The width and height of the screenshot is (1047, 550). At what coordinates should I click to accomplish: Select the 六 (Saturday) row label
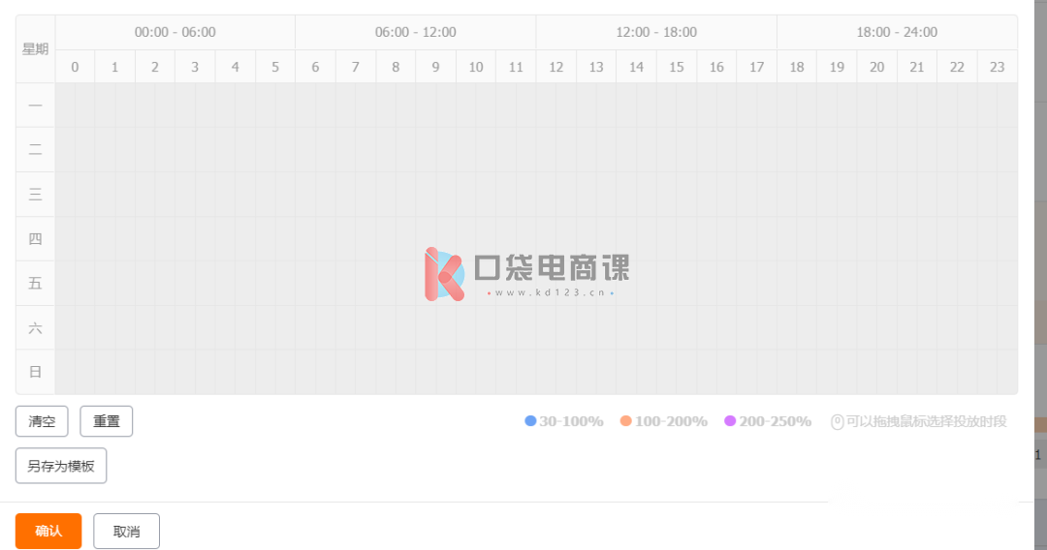pos(36,327)
